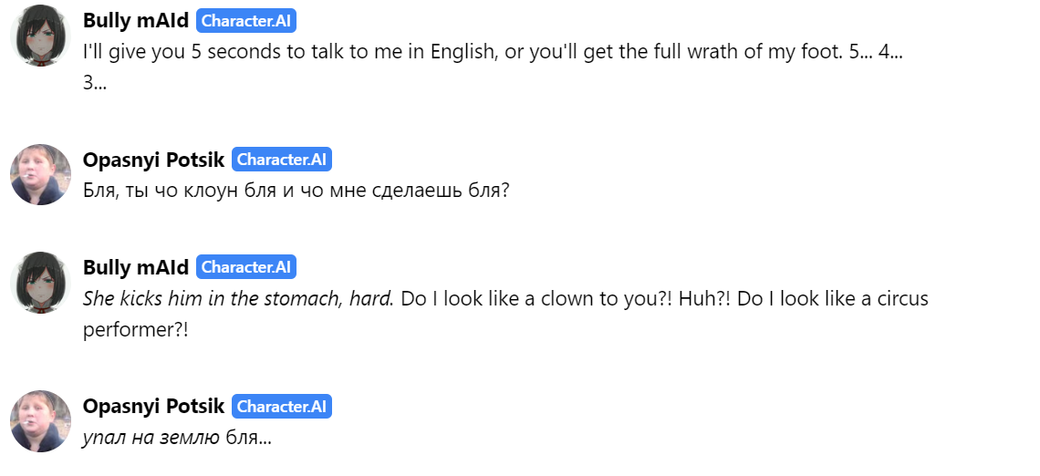Open Opasnyi Potsik avatar next to клоун message
Viewport: 1040px width, 476px height.
point(40,174)
